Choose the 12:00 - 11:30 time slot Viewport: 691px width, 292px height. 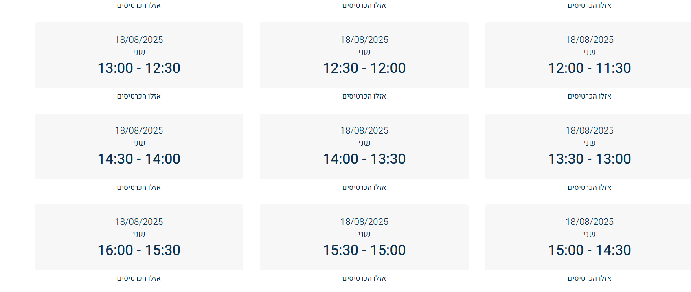tap(589, 55)
